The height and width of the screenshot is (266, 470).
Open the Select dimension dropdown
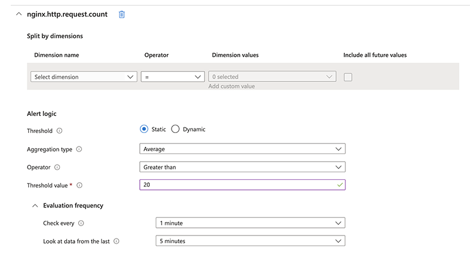tap(83, 77)
